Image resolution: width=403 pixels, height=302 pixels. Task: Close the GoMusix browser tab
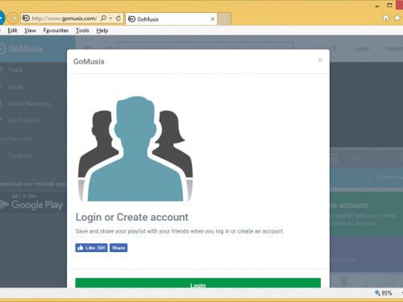pos(212,19)
